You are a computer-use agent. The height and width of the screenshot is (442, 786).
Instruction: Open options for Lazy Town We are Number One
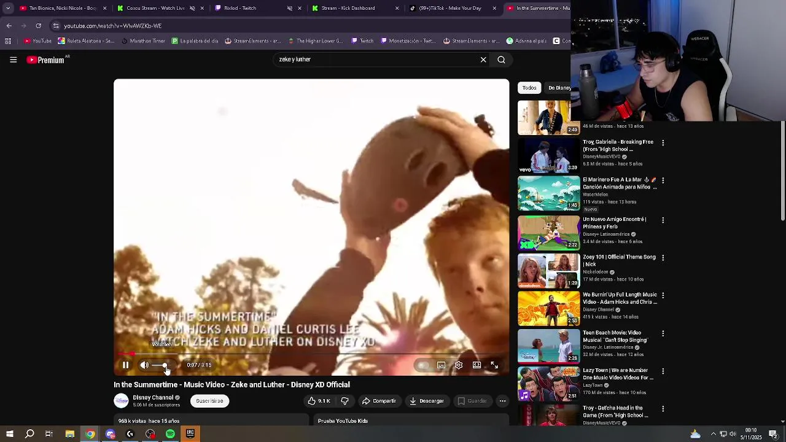(663, 371)
